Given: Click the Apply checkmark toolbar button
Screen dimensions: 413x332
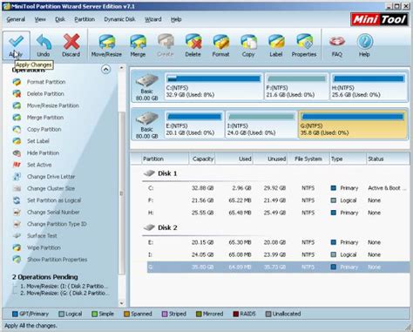Looking at the screenshot, I should click(17, 45).
